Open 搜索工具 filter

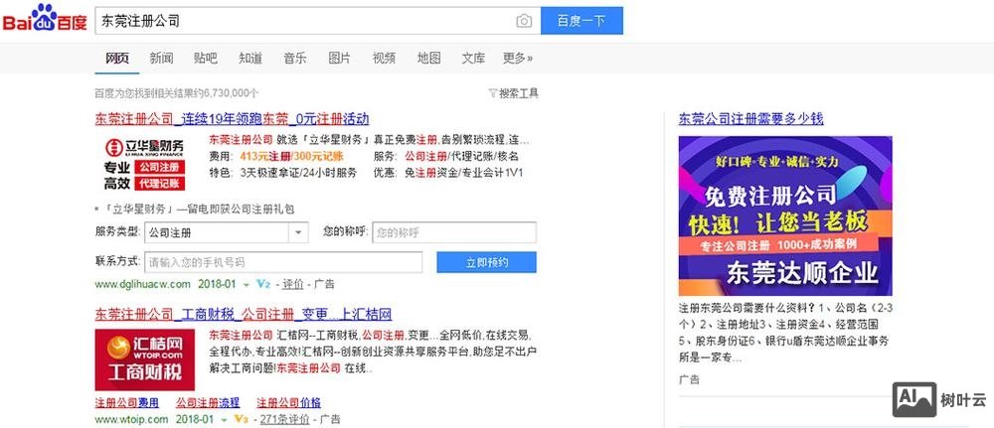click(x=514, y=93)
